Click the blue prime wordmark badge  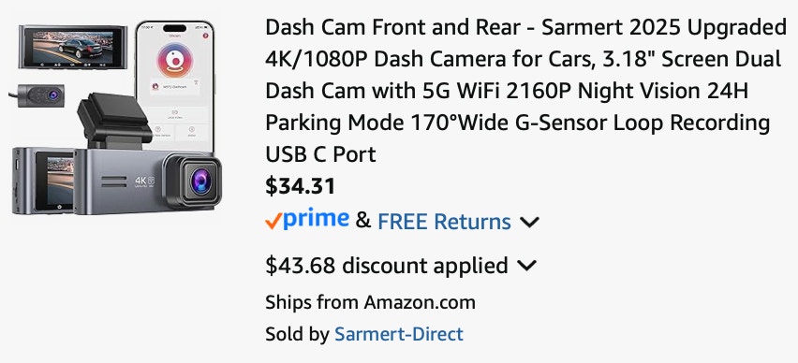[316, 219]
